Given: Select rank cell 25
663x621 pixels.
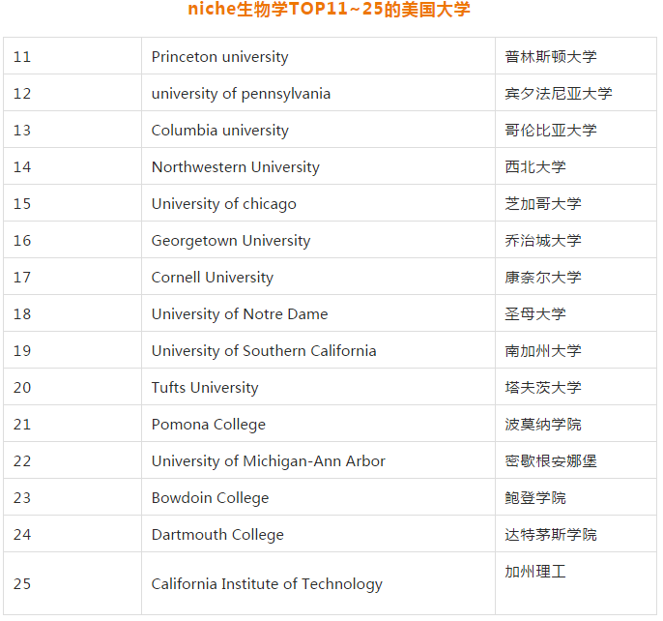Looking at the screenshot, I should [72, 583].
